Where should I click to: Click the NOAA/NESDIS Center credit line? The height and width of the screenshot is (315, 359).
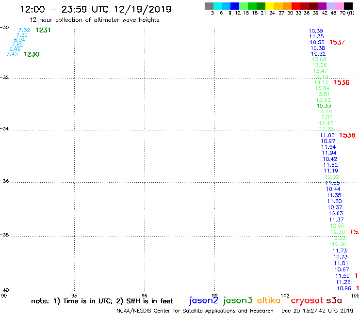(195, 311)
